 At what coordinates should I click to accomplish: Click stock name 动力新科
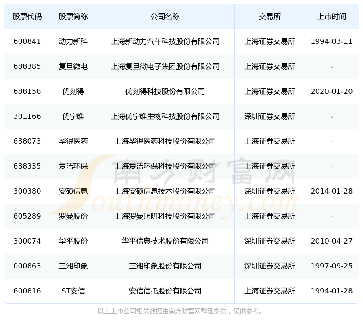[73, 41]
